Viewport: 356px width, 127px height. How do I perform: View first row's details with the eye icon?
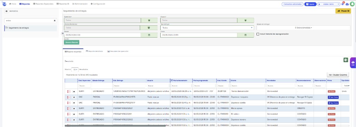74,91
